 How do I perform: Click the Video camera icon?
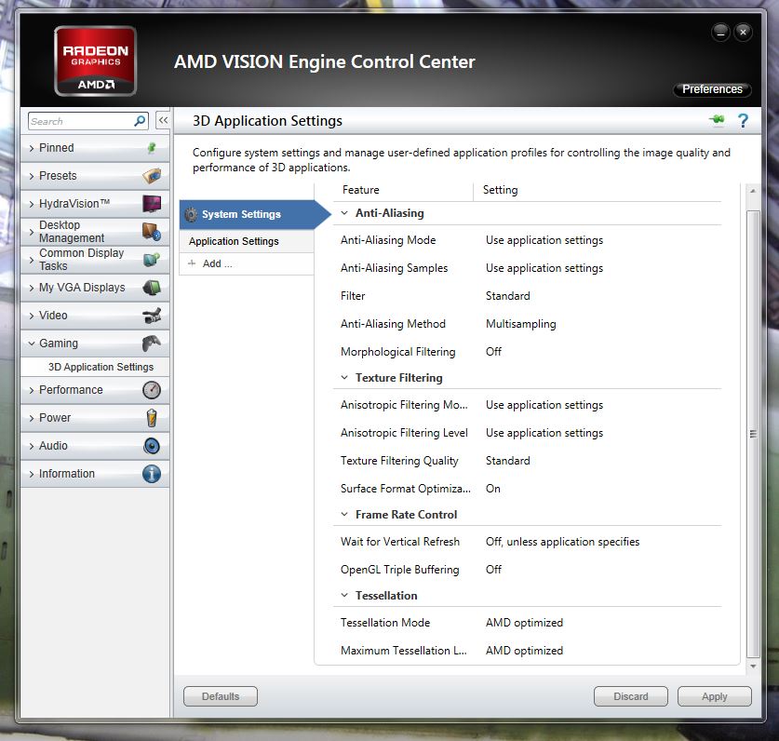click(152, 315)
